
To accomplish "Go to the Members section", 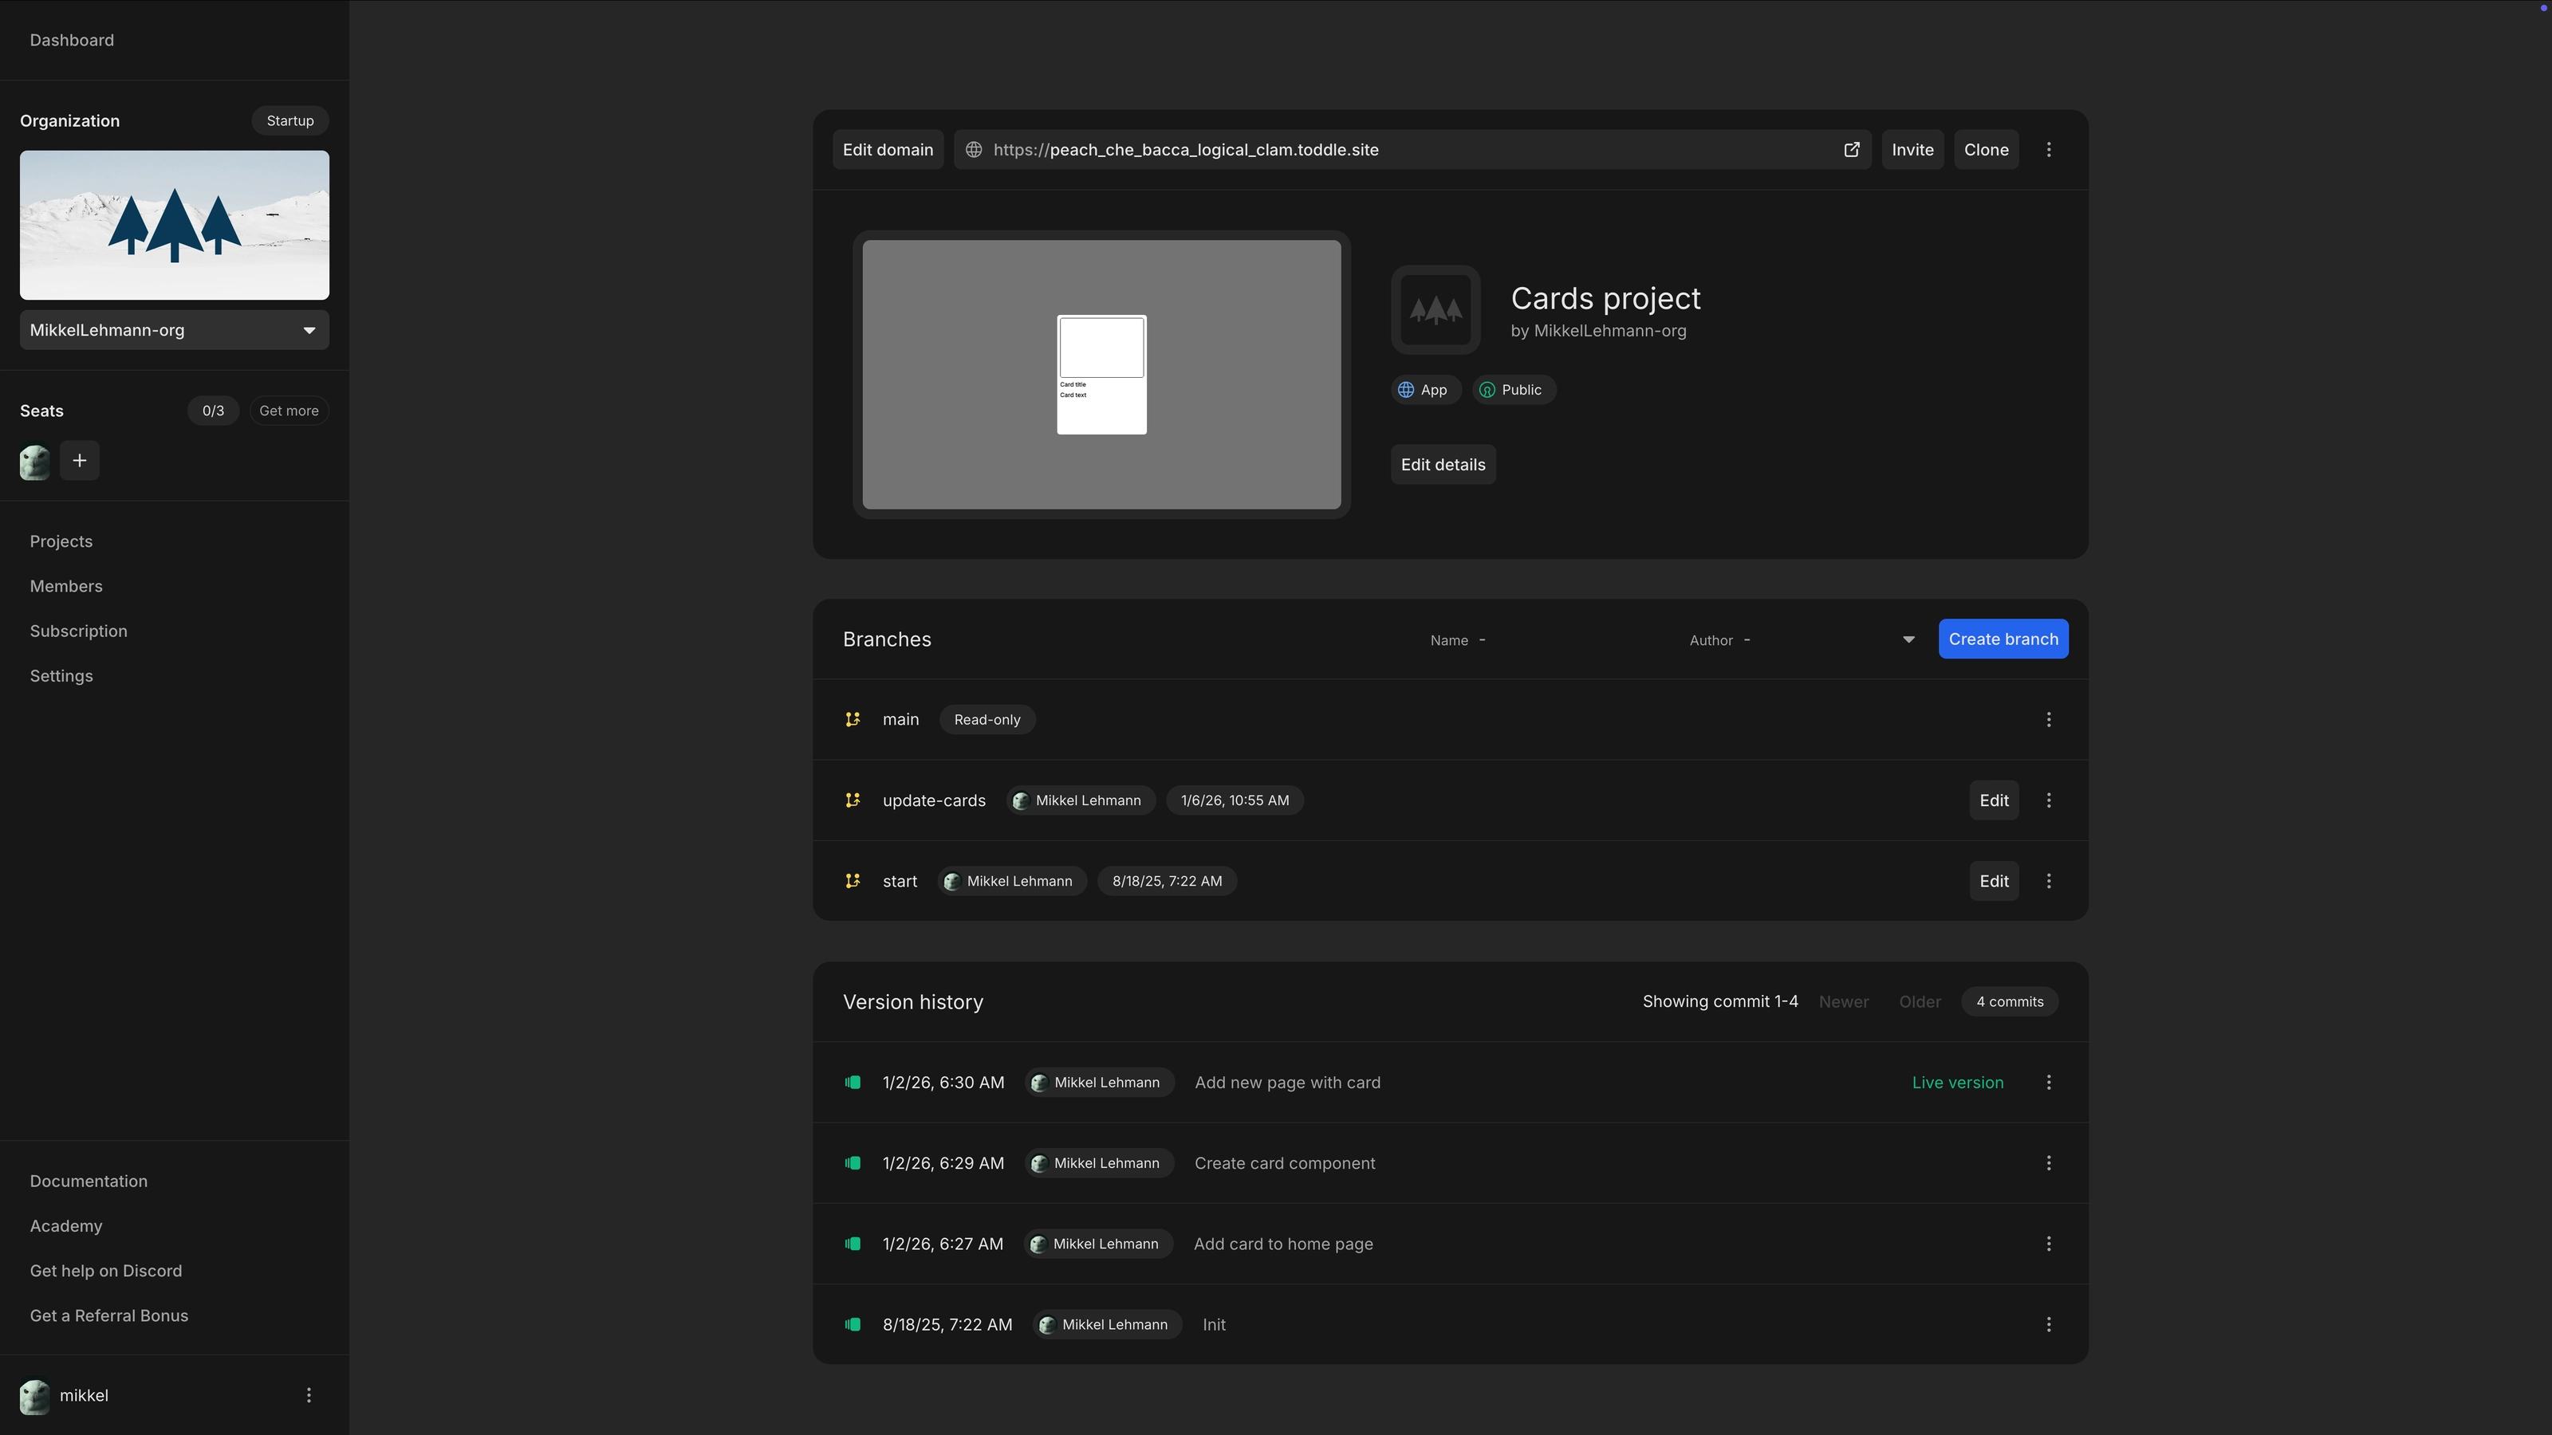I will click(x=66, y=585).
